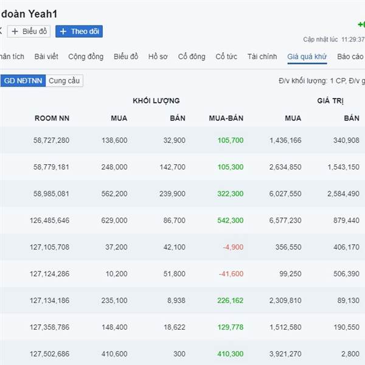Screen dimensions: 365x365
Task: Click the Theo dõi follow button
Action: (79, 31)
